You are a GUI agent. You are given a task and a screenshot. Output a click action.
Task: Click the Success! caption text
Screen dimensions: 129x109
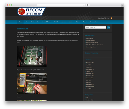(x=19, y=97)
